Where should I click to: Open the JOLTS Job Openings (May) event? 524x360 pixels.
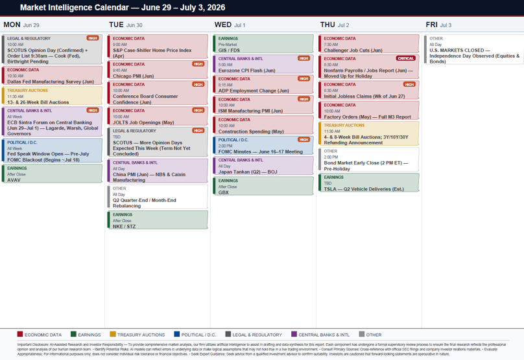pyautogui.click(x=158, y=116)
